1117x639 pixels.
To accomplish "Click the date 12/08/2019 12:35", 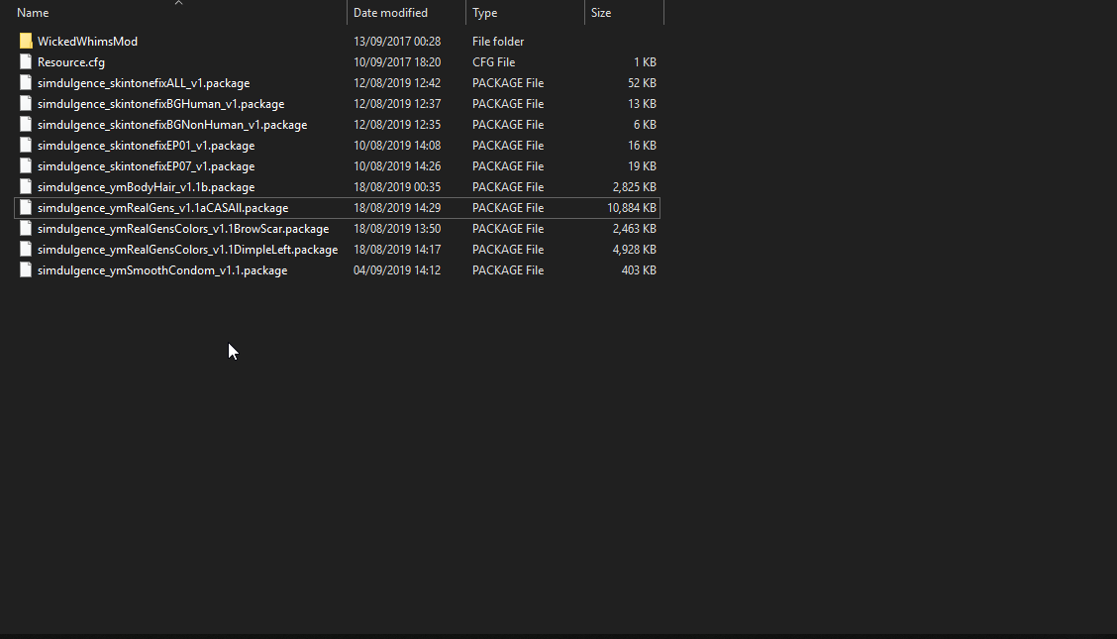I will click(x=397, y=124).
